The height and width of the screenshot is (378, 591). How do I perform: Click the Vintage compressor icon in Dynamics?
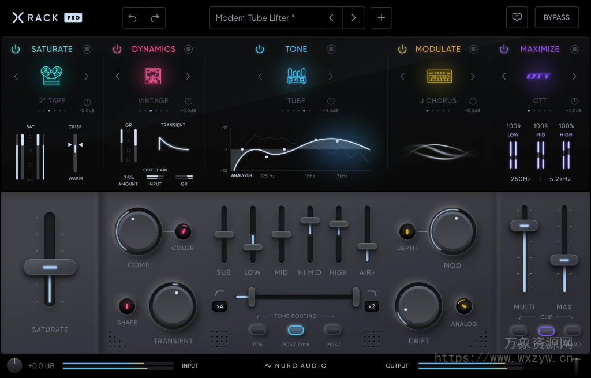coord(153,76)
